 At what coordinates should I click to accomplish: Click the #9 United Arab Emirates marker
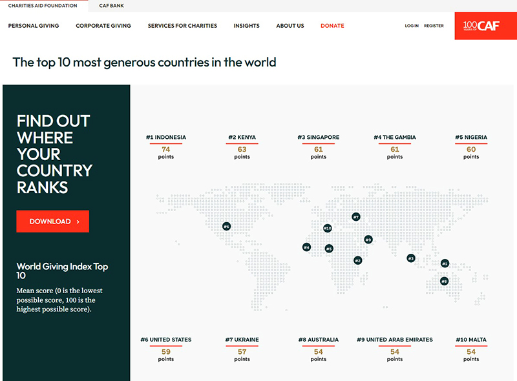(368, 240)
